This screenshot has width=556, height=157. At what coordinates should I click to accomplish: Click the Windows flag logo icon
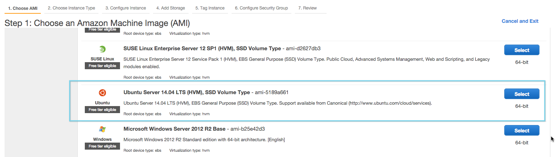[x=102, y=129]
